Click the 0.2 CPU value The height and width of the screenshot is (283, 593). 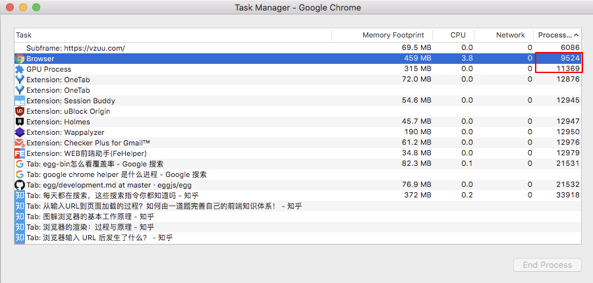(x=467, y=195)
